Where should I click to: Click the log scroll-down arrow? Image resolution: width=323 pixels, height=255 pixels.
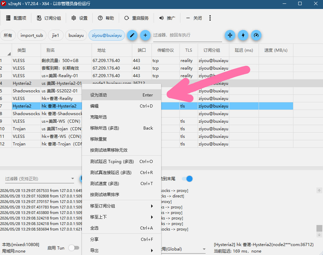[319, 235]
